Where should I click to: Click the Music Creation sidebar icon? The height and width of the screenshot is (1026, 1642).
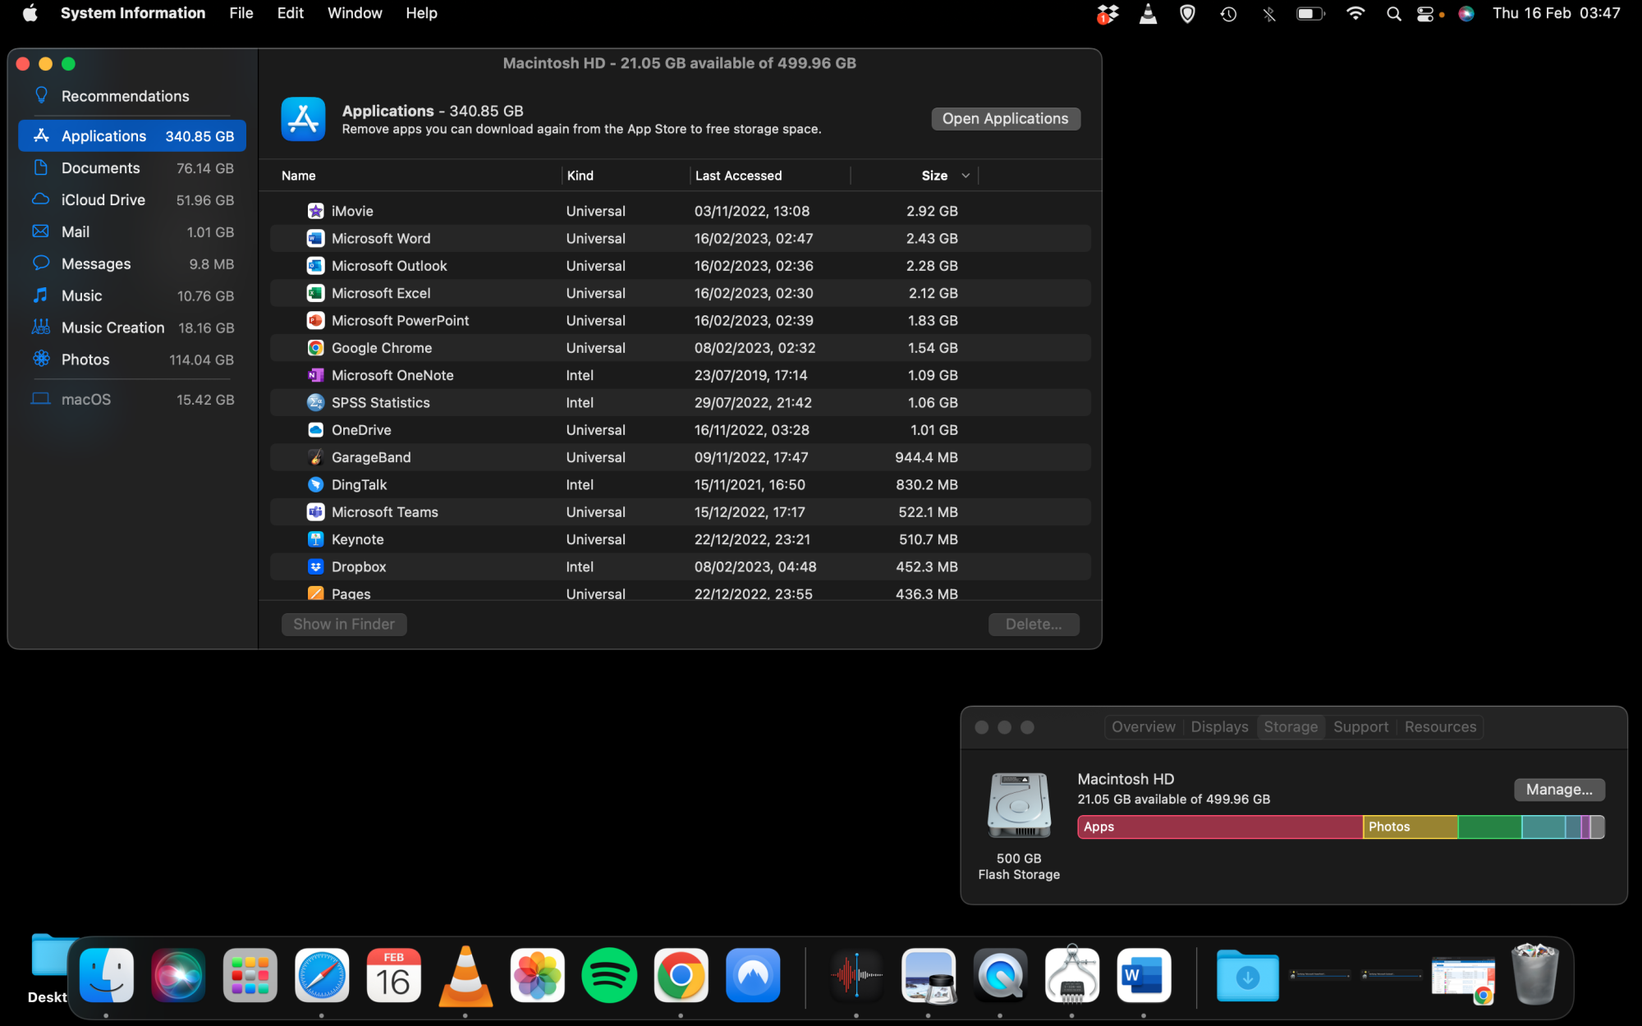tap(40, 327)
